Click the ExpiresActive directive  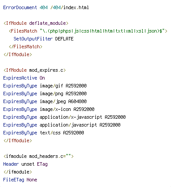point(20,78)
